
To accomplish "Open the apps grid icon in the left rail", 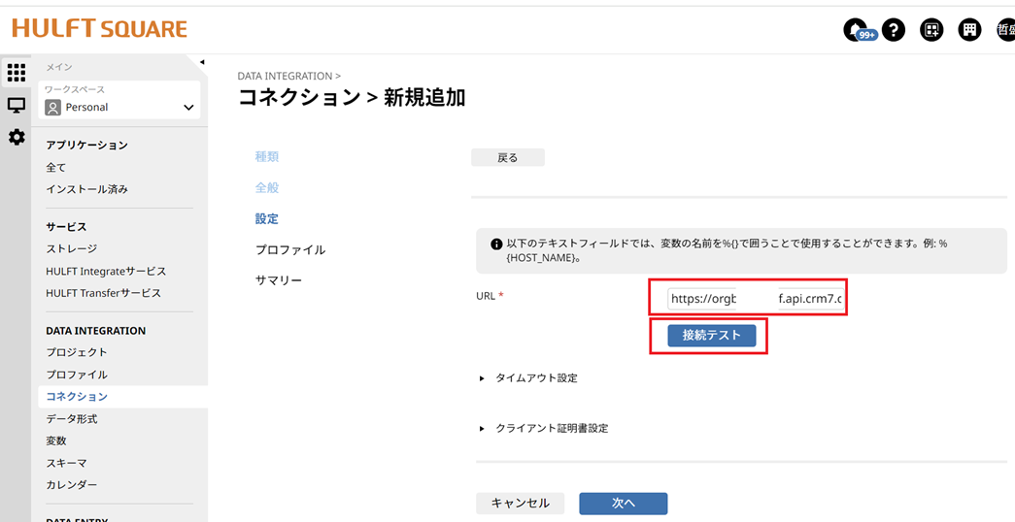I will pyautogui.click(x=17, y=73).
